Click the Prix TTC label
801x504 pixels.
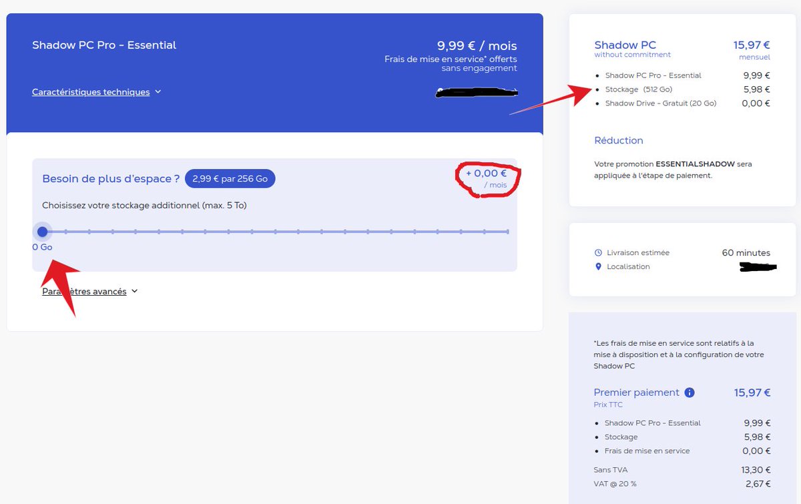coord(609,405)
